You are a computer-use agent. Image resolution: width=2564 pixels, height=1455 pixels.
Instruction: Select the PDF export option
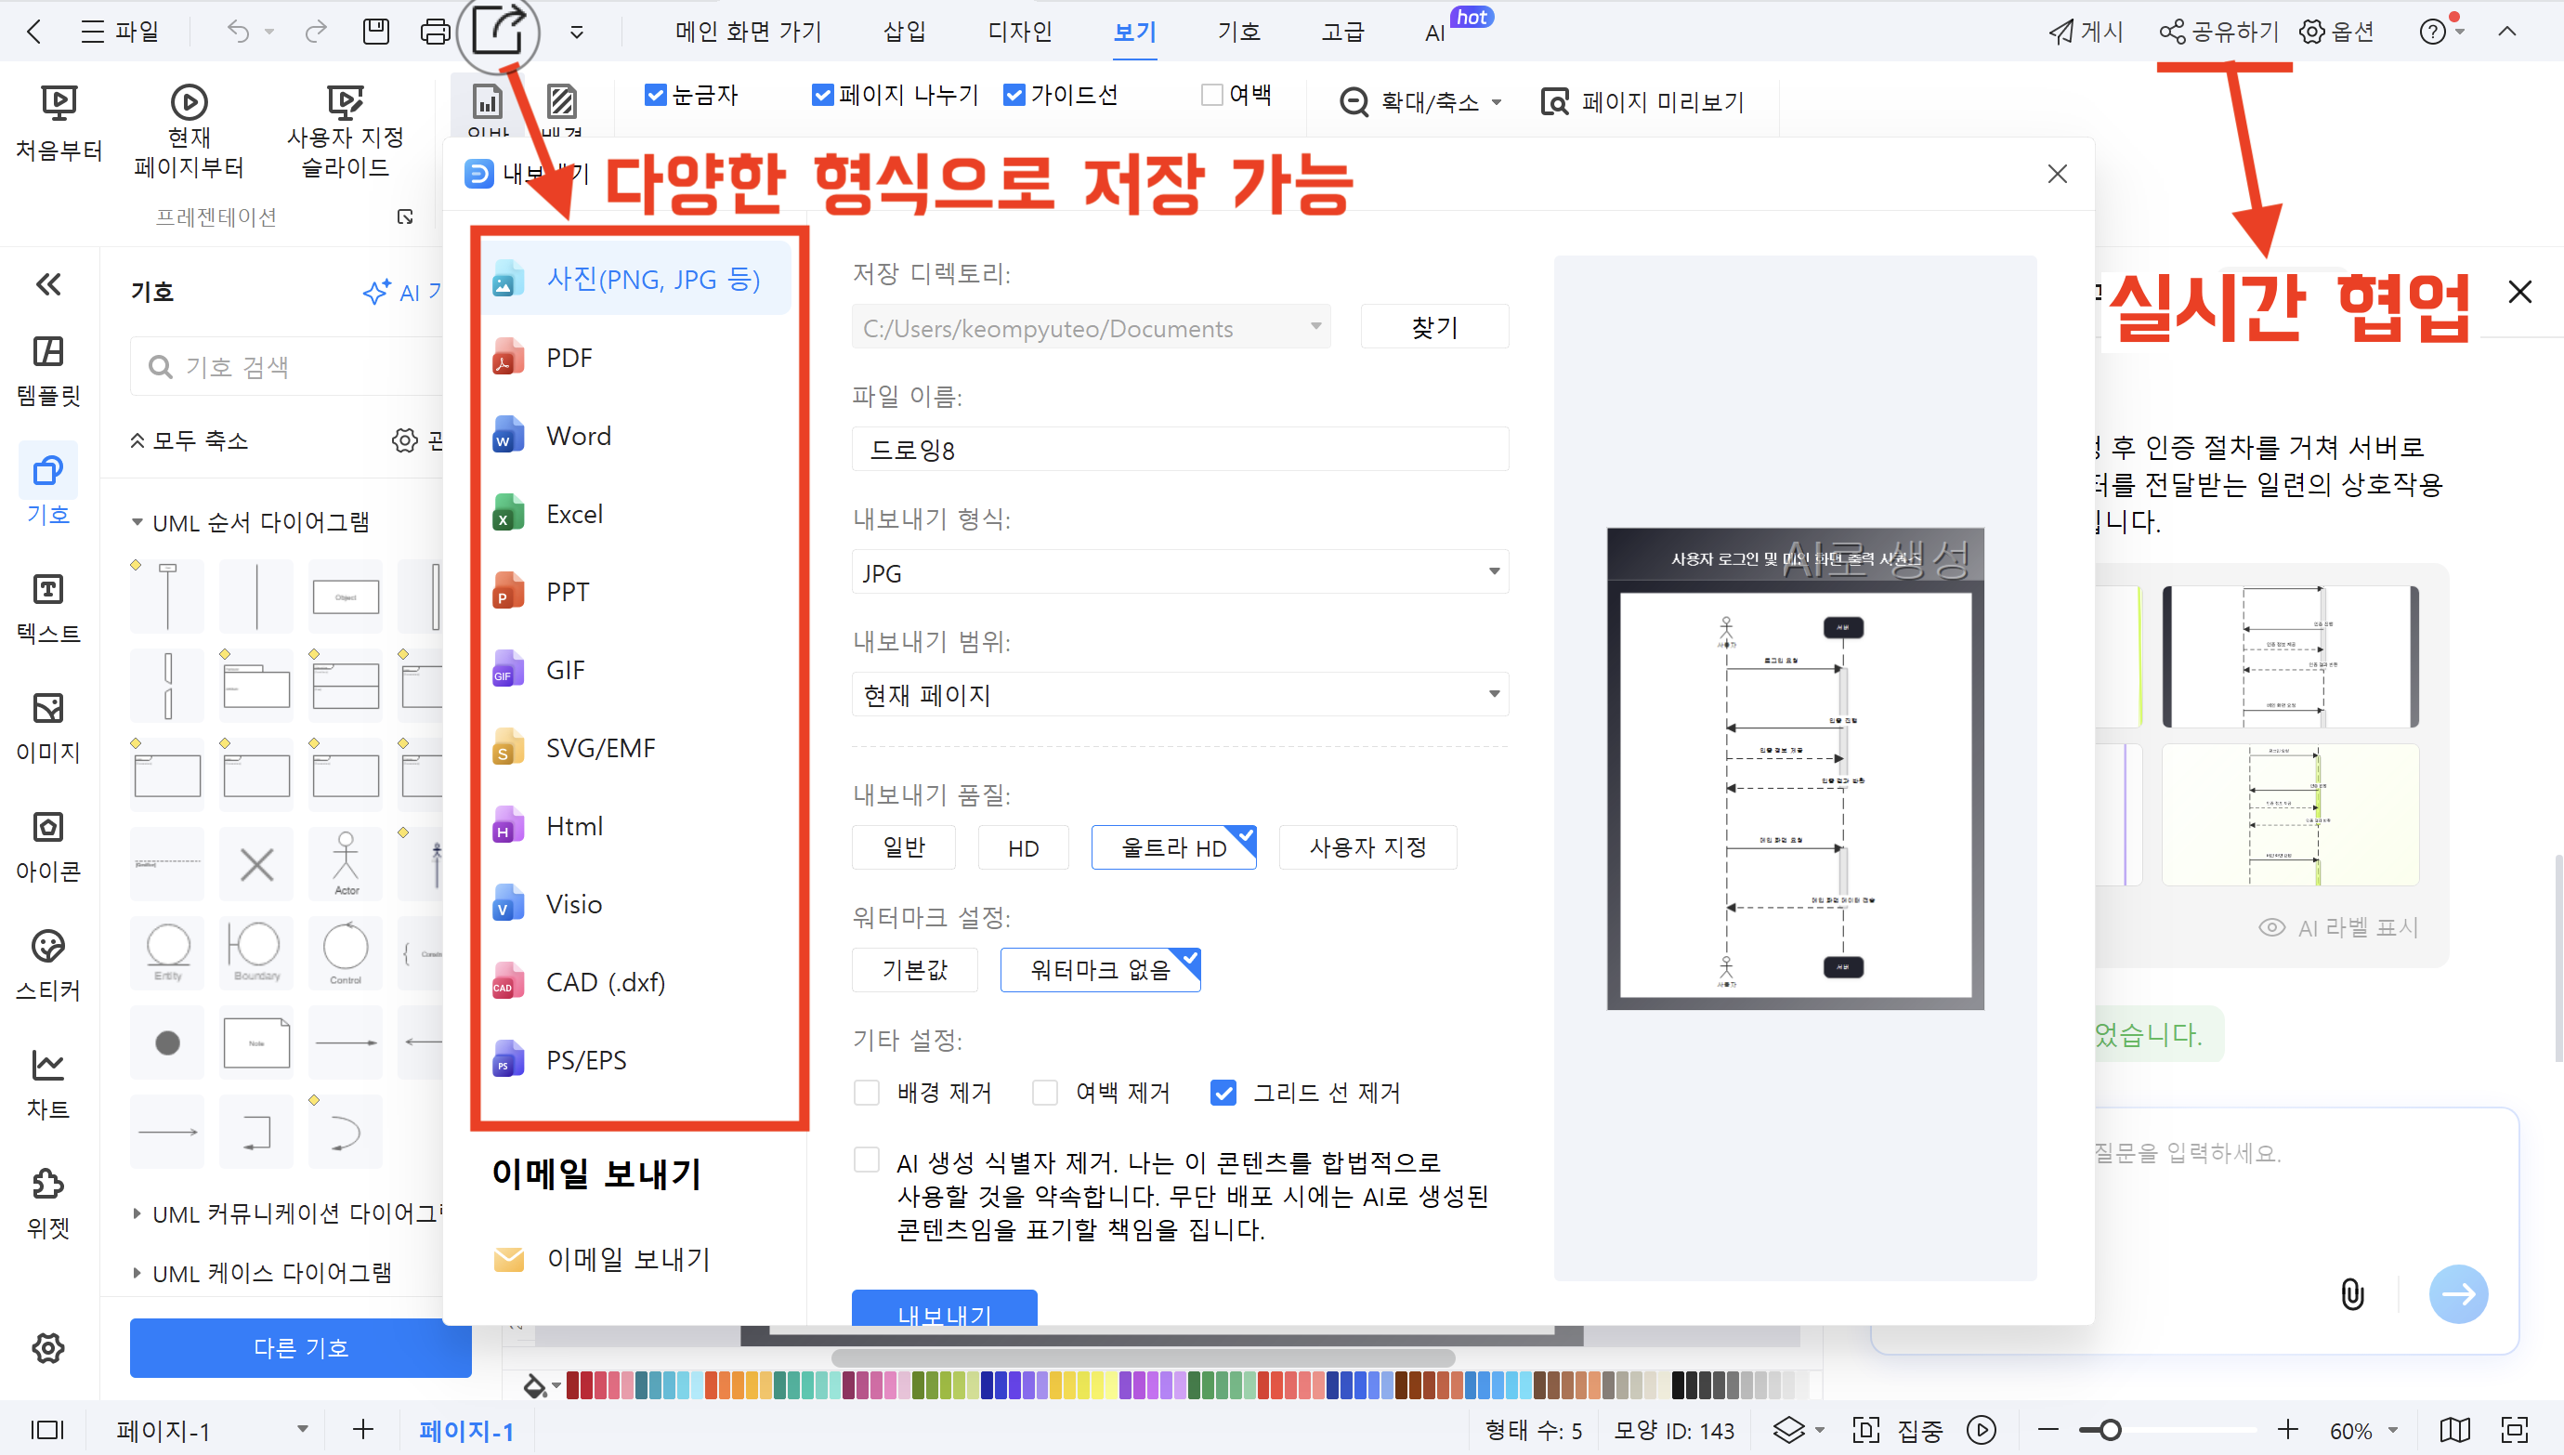tap(569, 358)
